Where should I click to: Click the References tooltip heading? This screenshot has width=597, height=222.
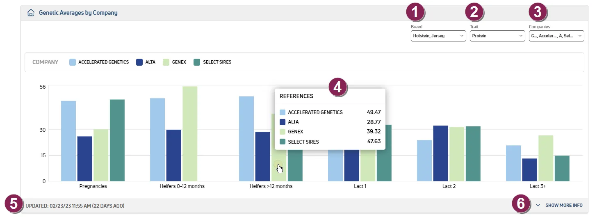tap(296, 96)
